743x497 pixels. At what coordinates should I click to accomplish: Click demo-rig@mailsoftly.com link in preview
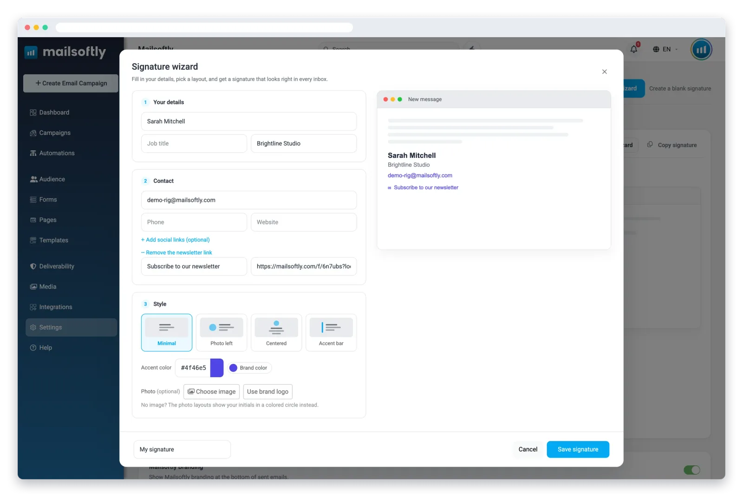pos(420,175)
